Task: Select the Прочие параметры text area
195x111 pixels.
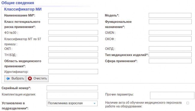Action: [172, 95]
